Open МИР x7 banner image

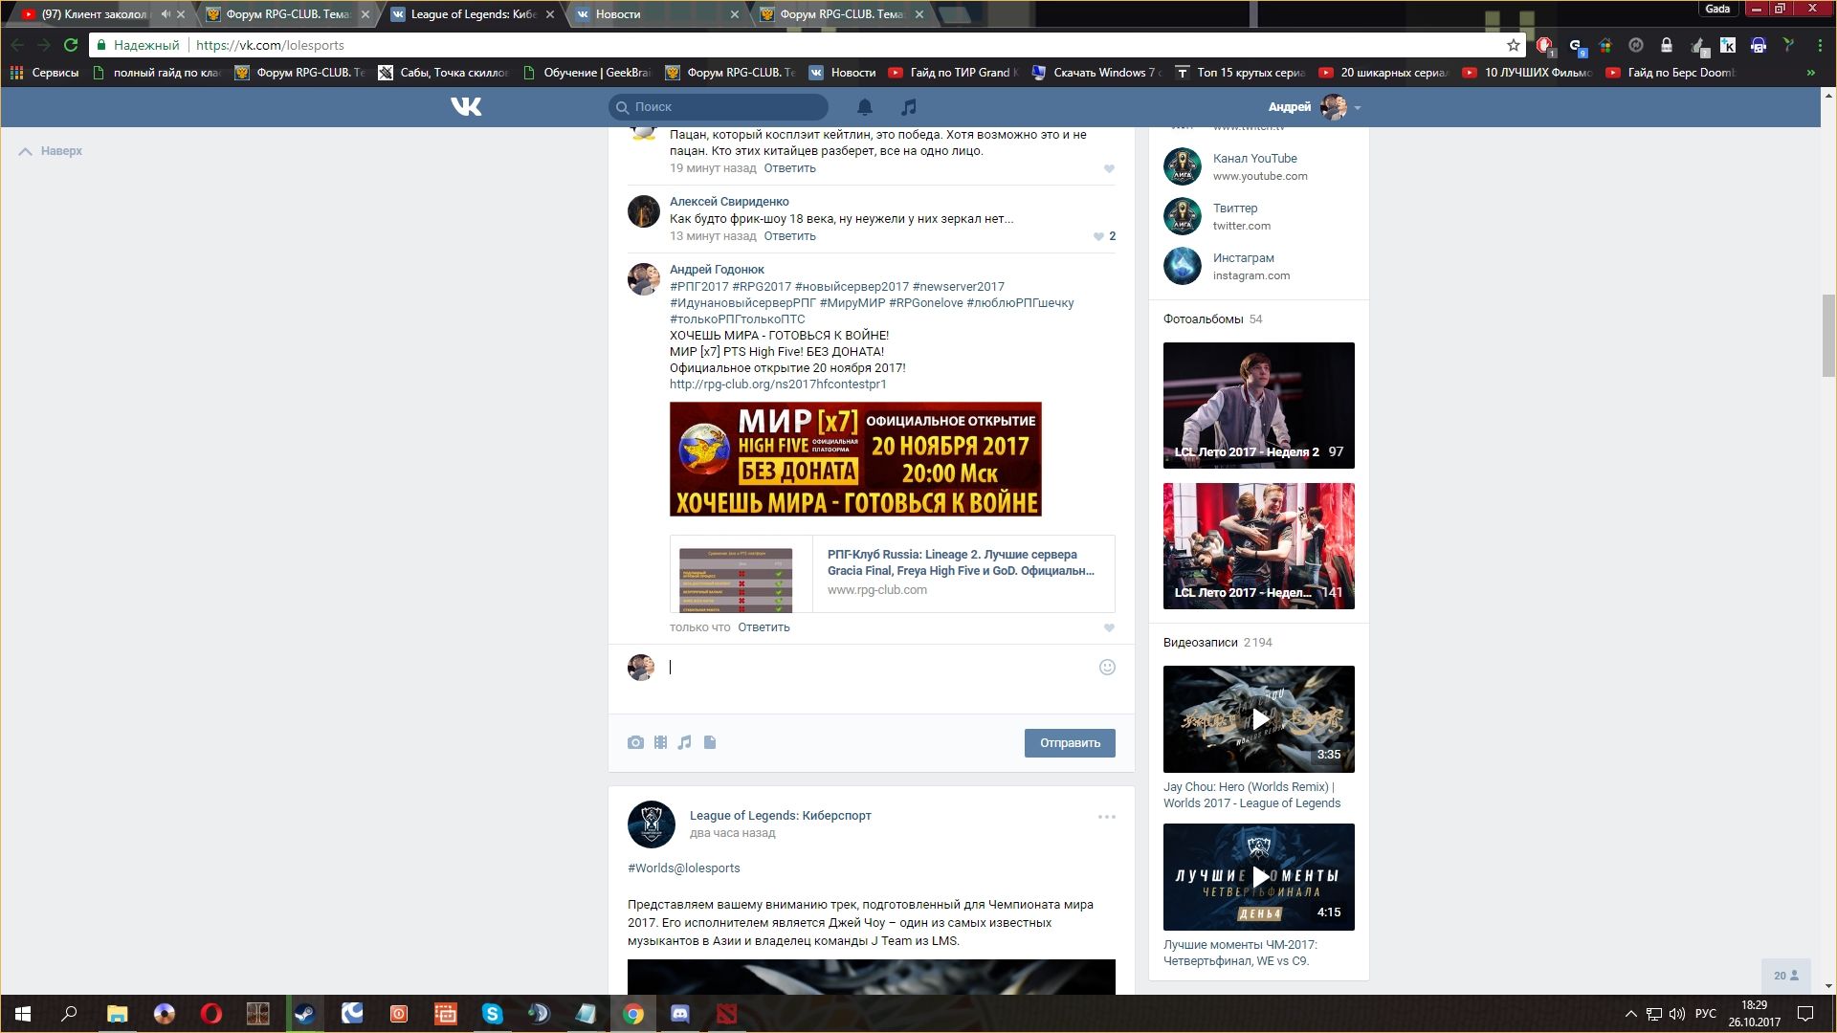coord(855,459)
